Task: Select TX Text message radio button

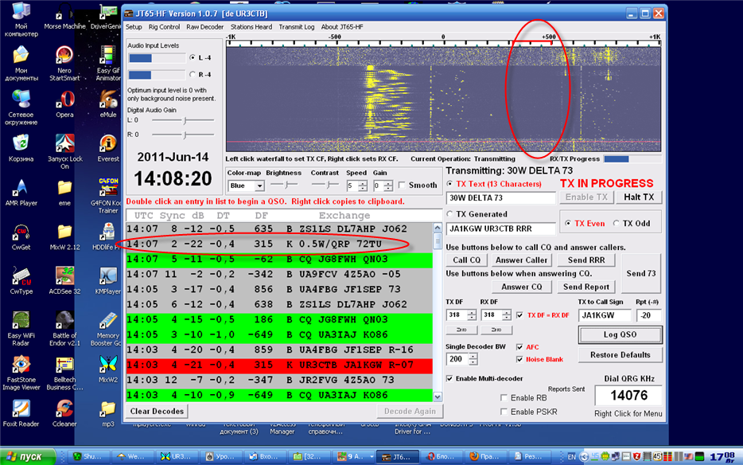Action: (449, 184)
